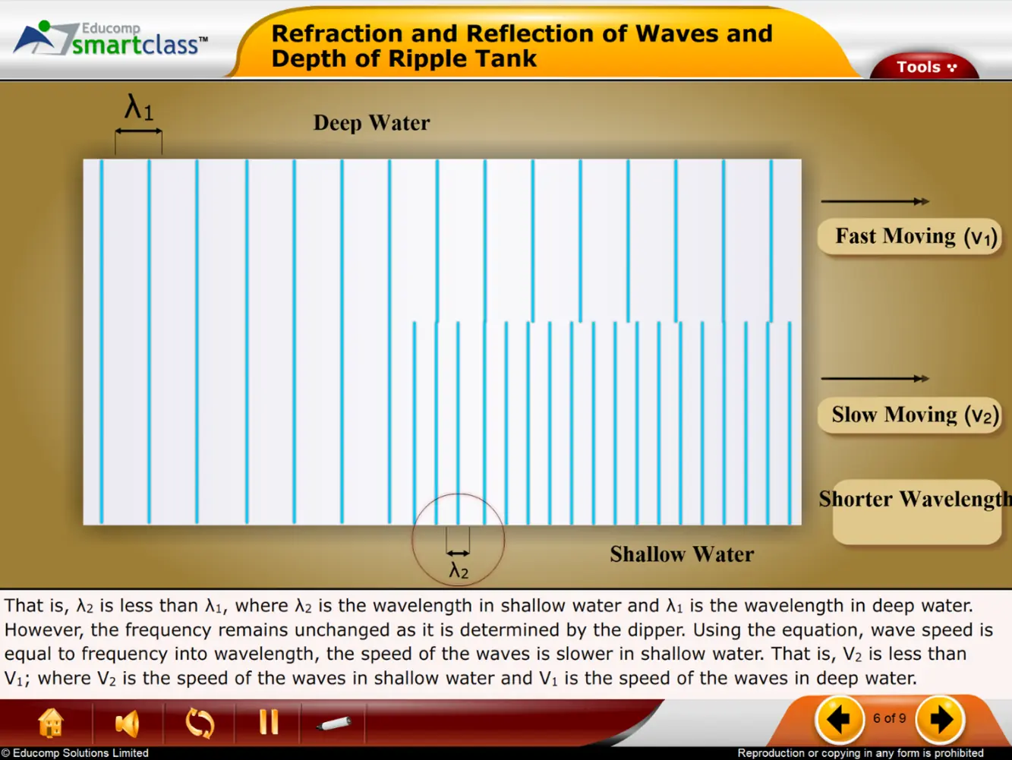Click the Fast Moving (v1) label
Image resolution: width=1012 pixels, height=760 pixels.
click(x=910, y=237)
